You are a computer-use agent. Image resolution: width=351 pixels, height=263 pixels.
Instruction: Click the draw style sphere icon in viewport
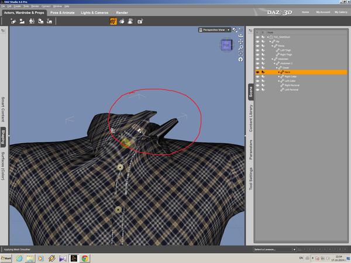coord(235,30)
